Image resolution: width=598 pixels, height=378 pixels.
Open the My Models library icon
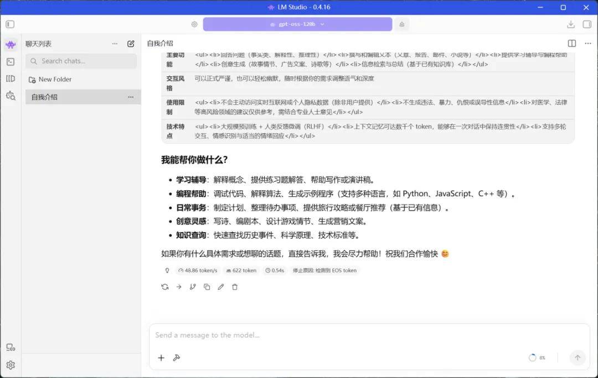[x=11, y=78]
